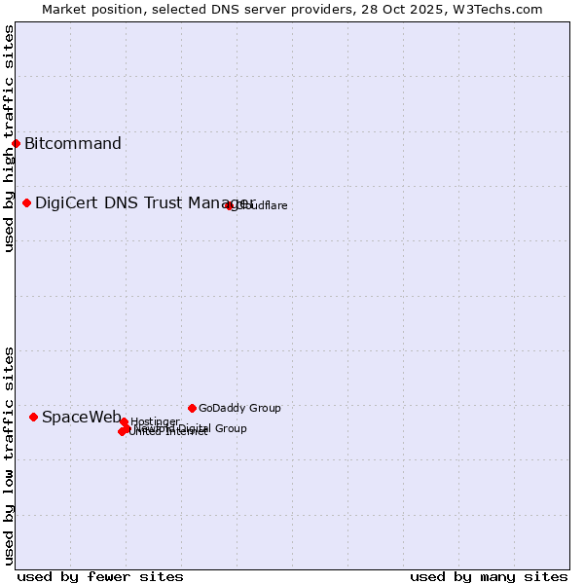Click the Hostinger label text

click(x=156, y=421)
